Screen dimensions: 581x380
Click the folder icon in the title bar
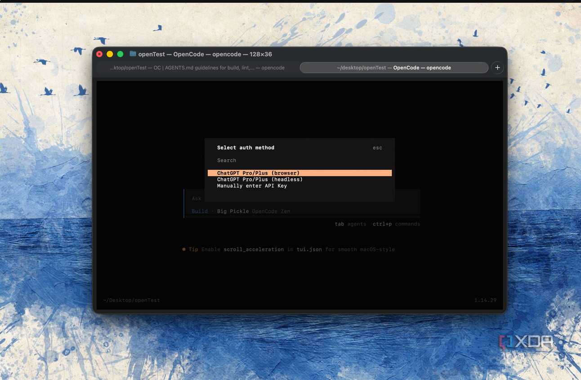(133, 54)
